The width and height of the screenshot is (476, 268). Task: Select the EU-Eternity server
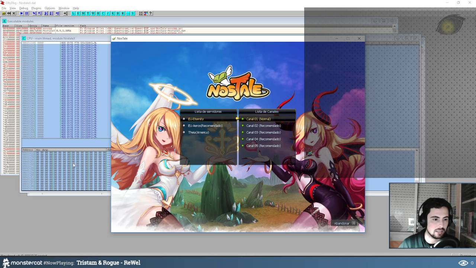[x=196, y=119]
